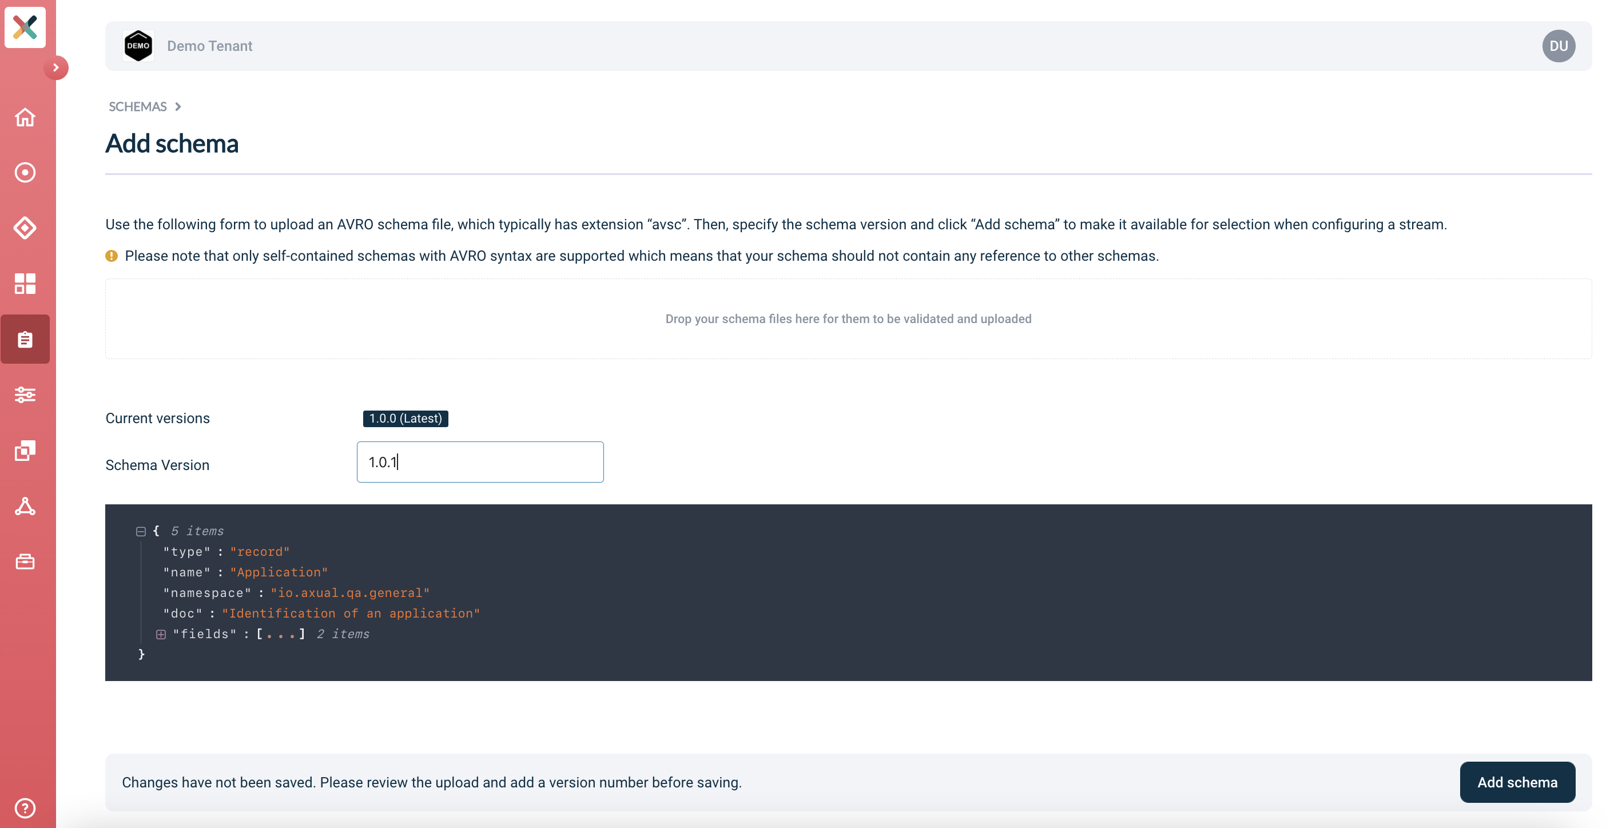Go to SCHEMAS breadcrumb link
Screen dimensions: 1622x828
137,106
